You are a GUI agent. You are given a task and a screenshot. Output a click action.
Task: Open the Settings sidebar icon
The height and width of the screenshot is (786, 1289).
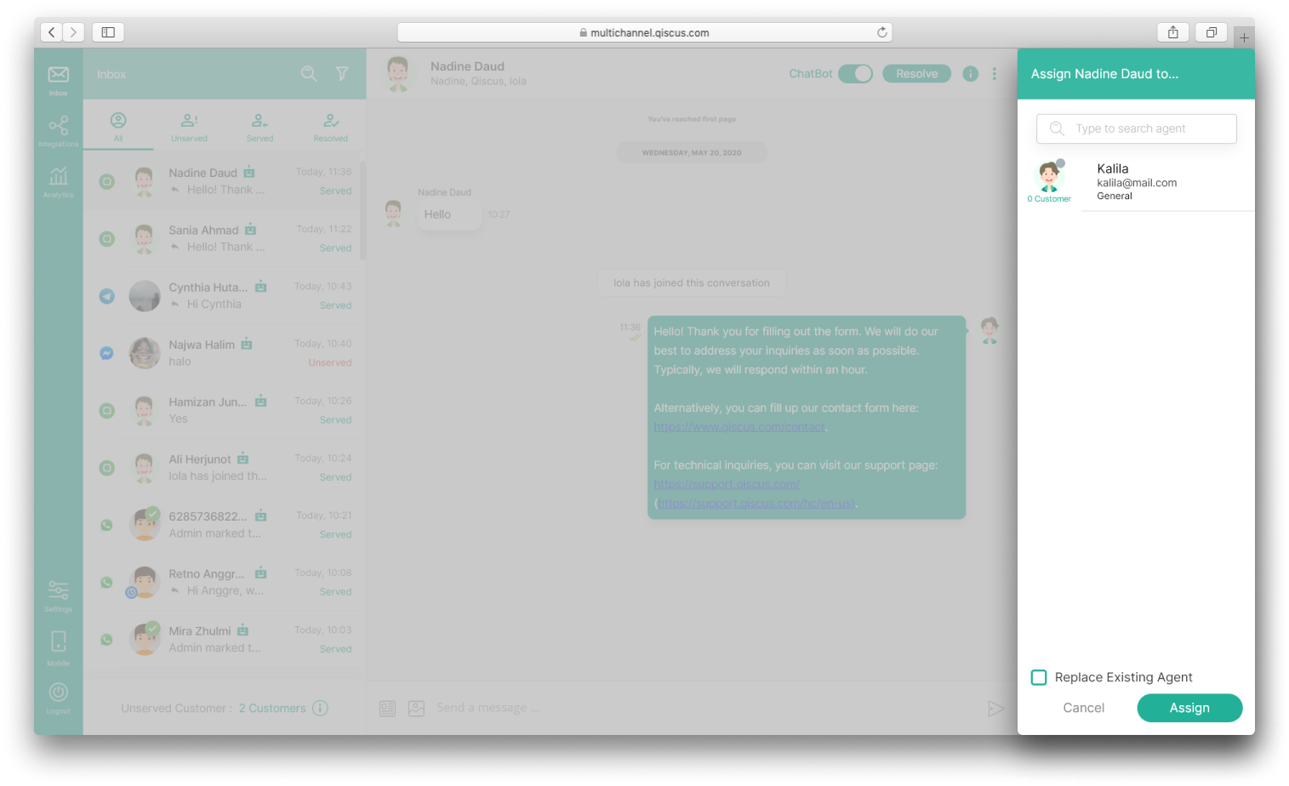[x=58, y=595]
